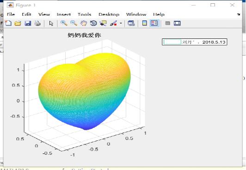This screenshot has height=170, width=246.
Task: Open the Insert menu
Action: point(64,14)
